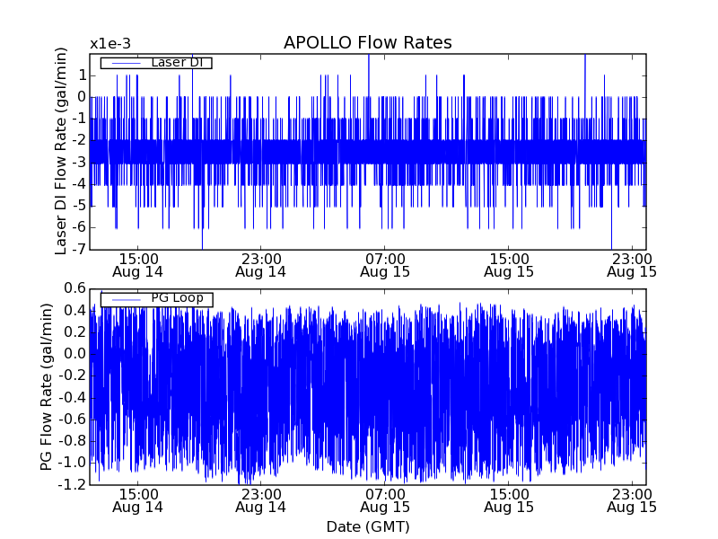Click the blue line sample in PG Loop legend

click(125, 298)
